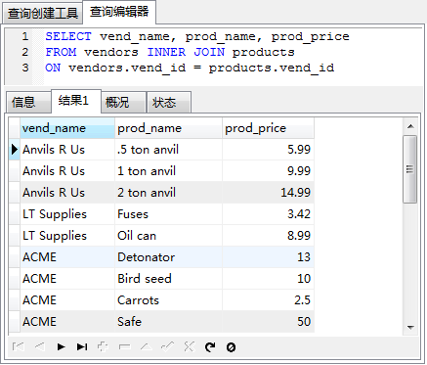Click the results vertical scrollbar thumb
Image resolution: width=427 pixels, height=365 pixels.
pyautogui.click(x=410, y=169)
